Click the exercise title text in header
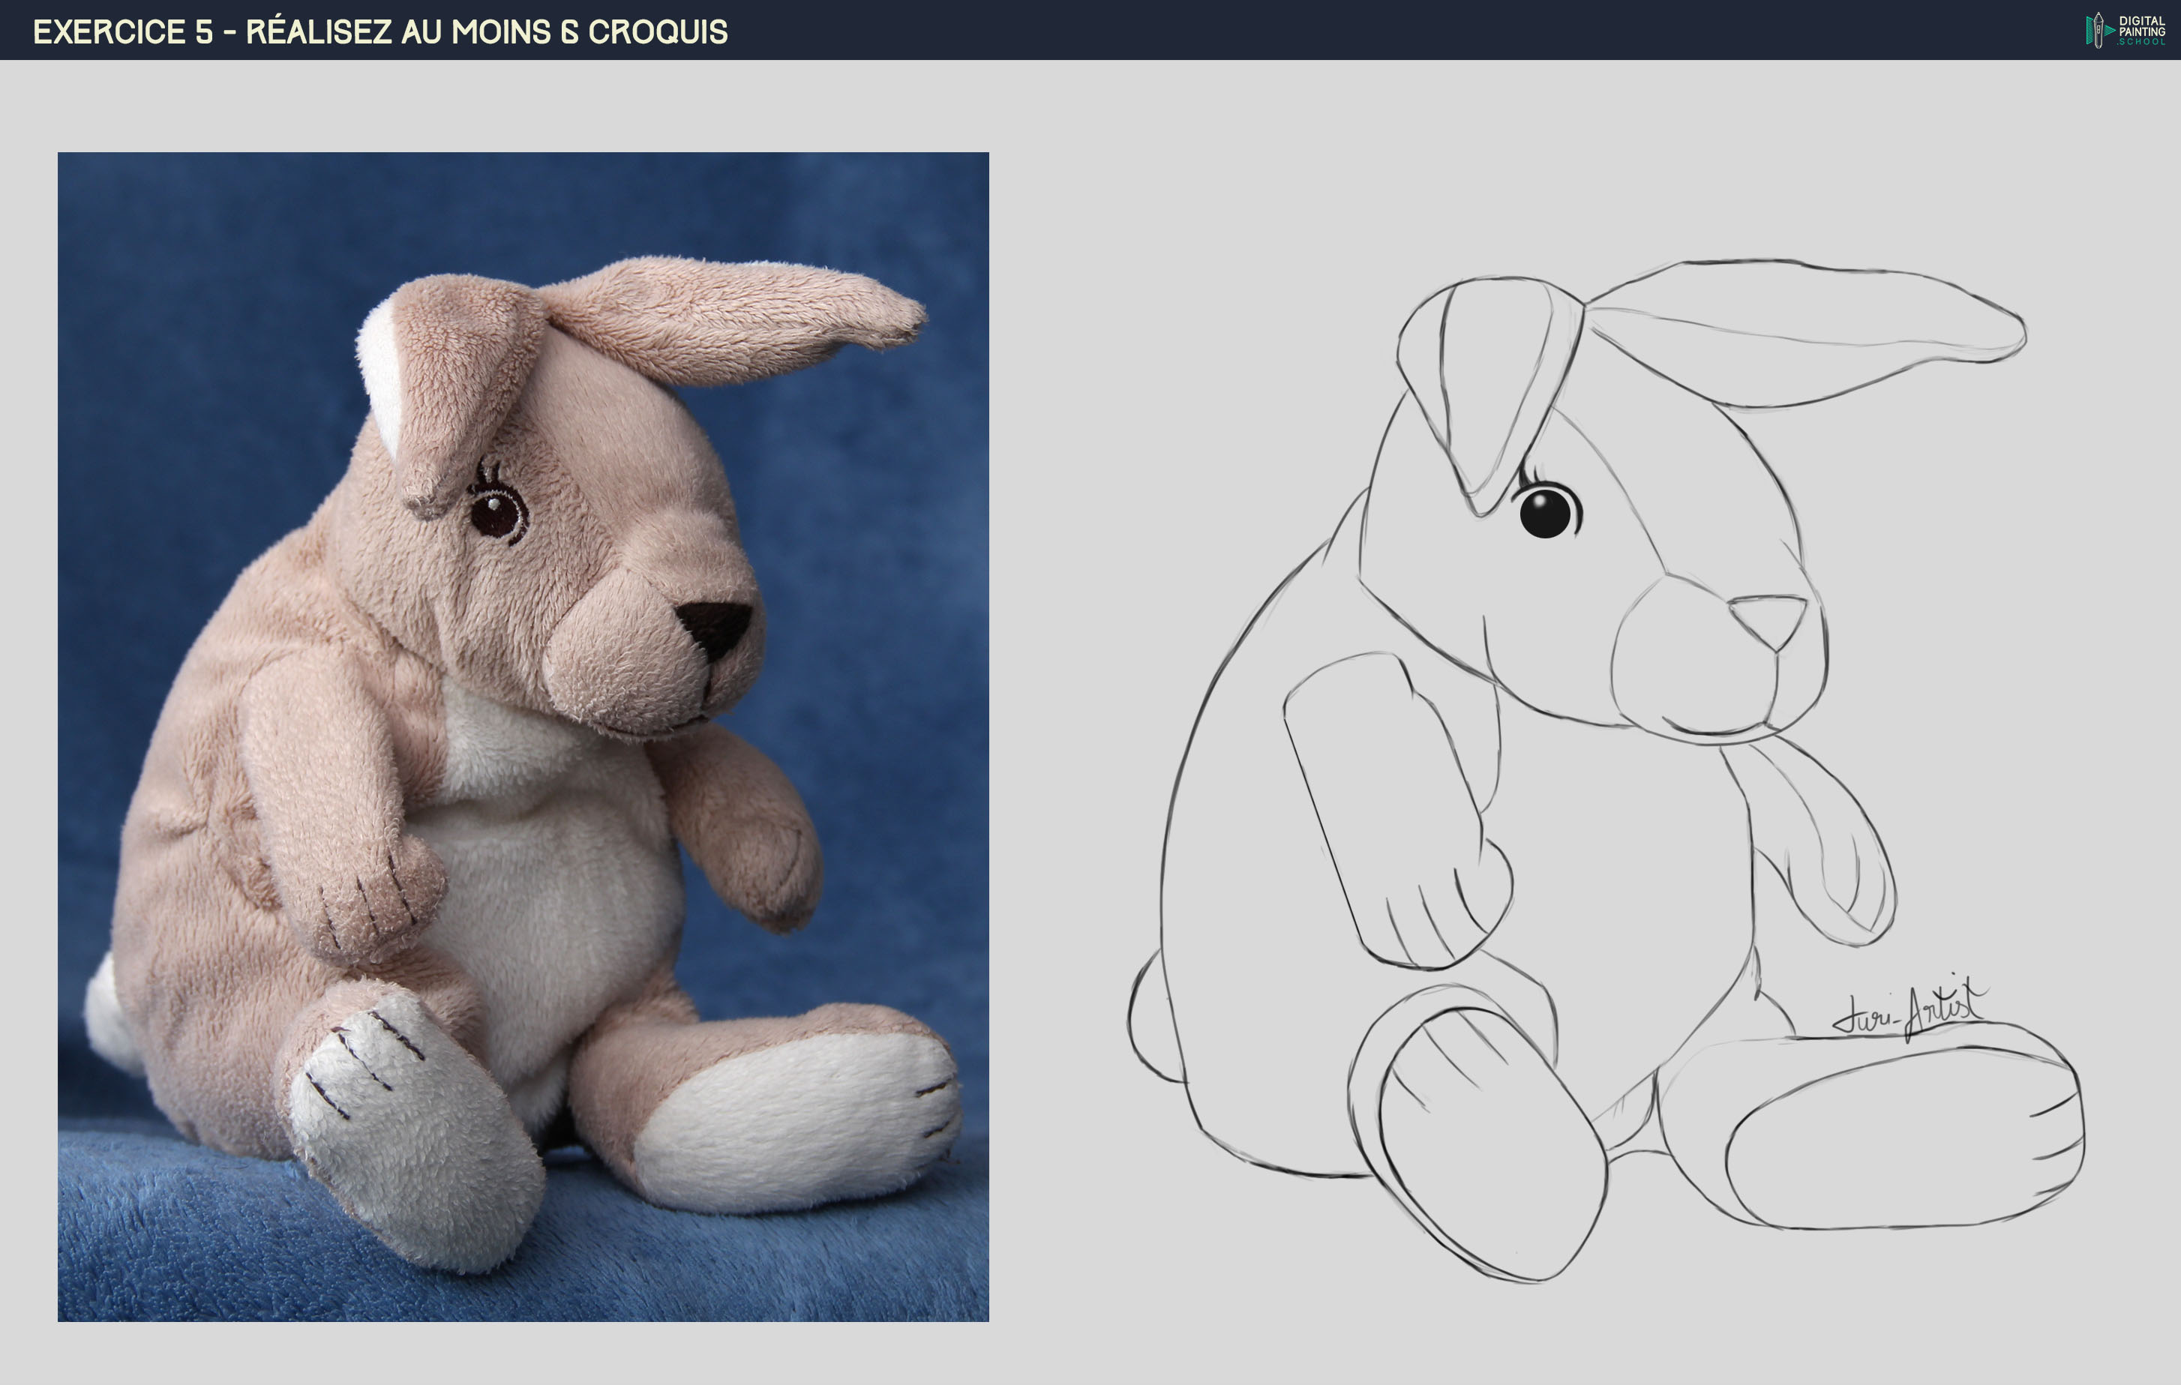This screenshot has width=2181, height=1385. point(379,31)
